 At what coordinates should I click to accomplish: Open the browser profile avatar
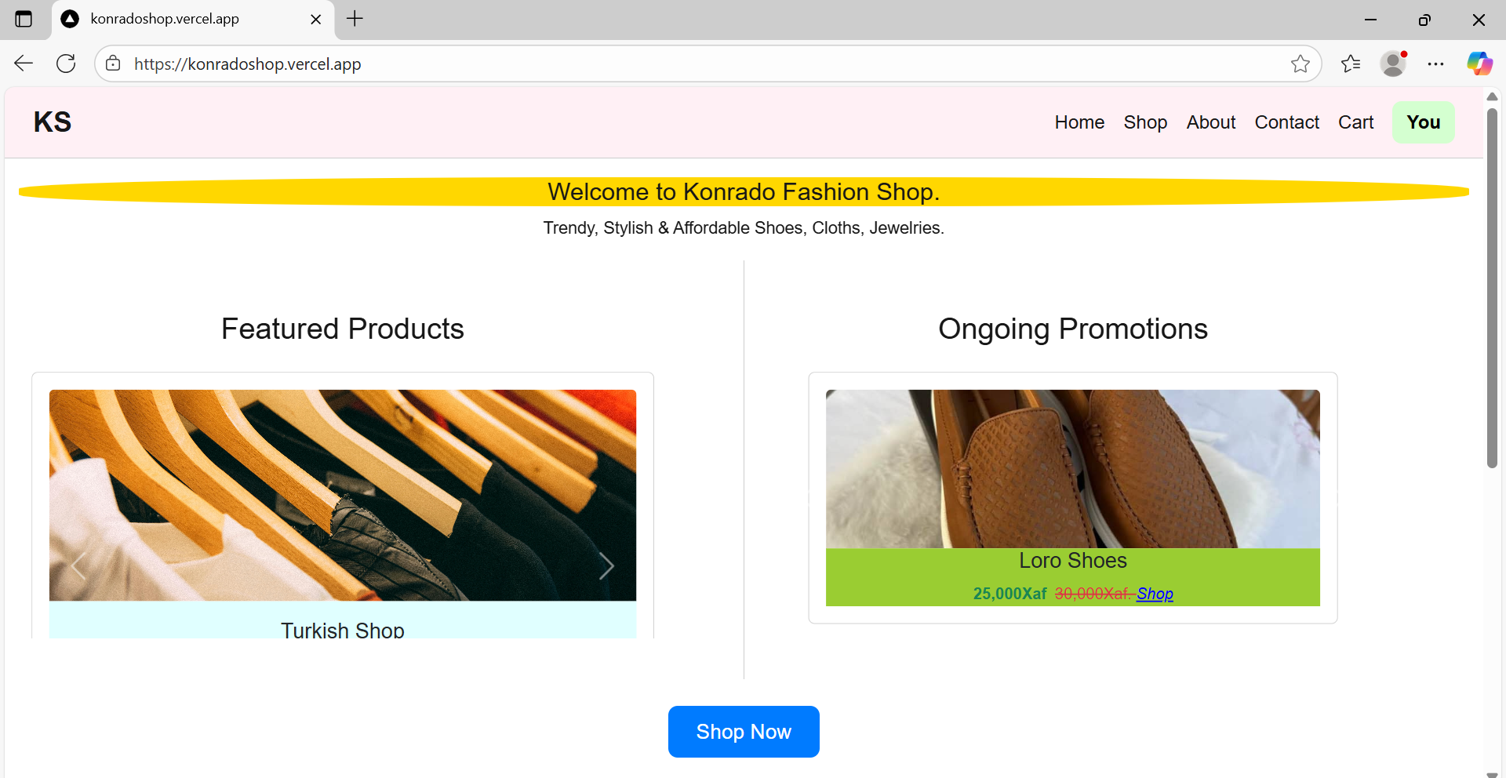click(1393, 64)
